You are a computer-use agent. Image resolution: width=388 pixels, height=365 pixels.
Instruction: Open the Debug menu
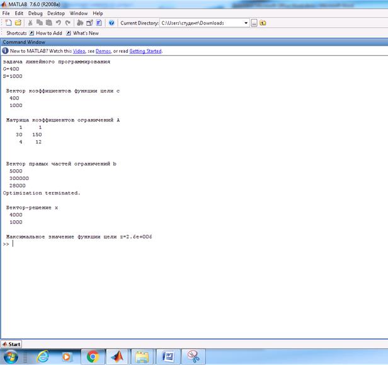tap(35, 13)
